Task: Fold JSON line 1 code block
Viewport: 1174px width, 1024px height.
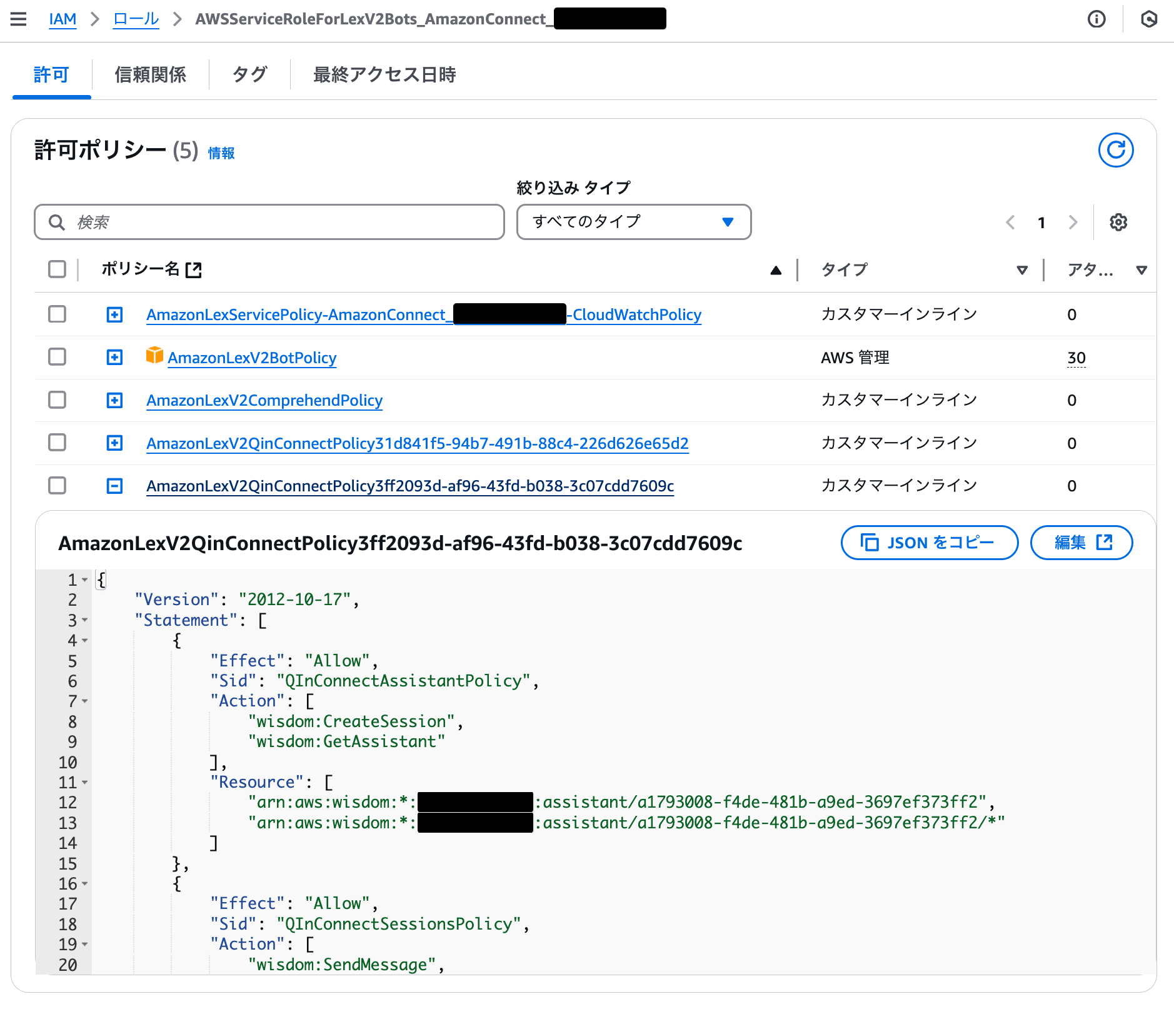Action: (x=84, y=580)
